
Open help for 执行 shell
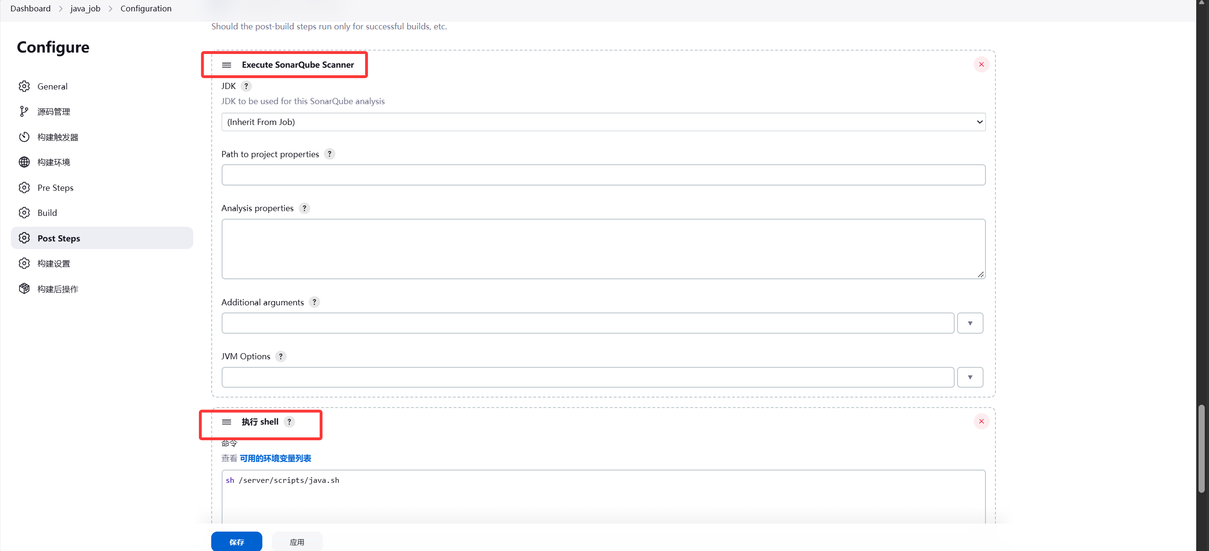pyautogui.click(x=289, y=422)
